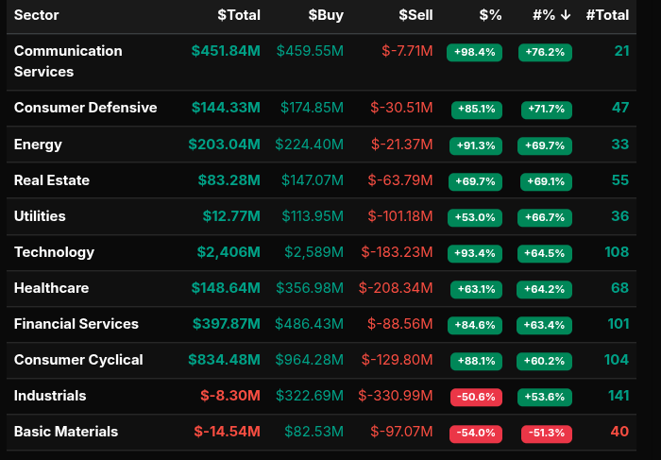This screenshot has height=460, width=661.
Task: Select Financial Services sector
Action: (x=76, y=324)
